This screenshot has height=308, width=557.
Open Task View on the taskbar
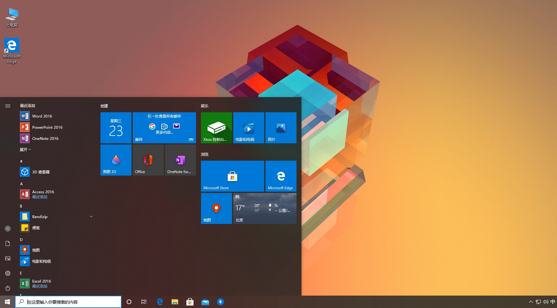coord(144,302)
